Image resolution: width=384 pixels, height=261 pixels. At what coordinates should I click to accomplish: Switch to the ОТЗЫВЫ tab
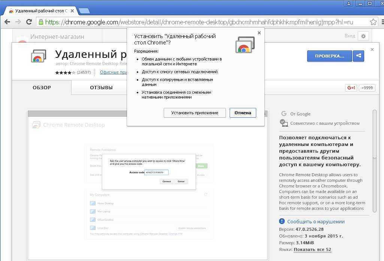click(x=101, y=88)
